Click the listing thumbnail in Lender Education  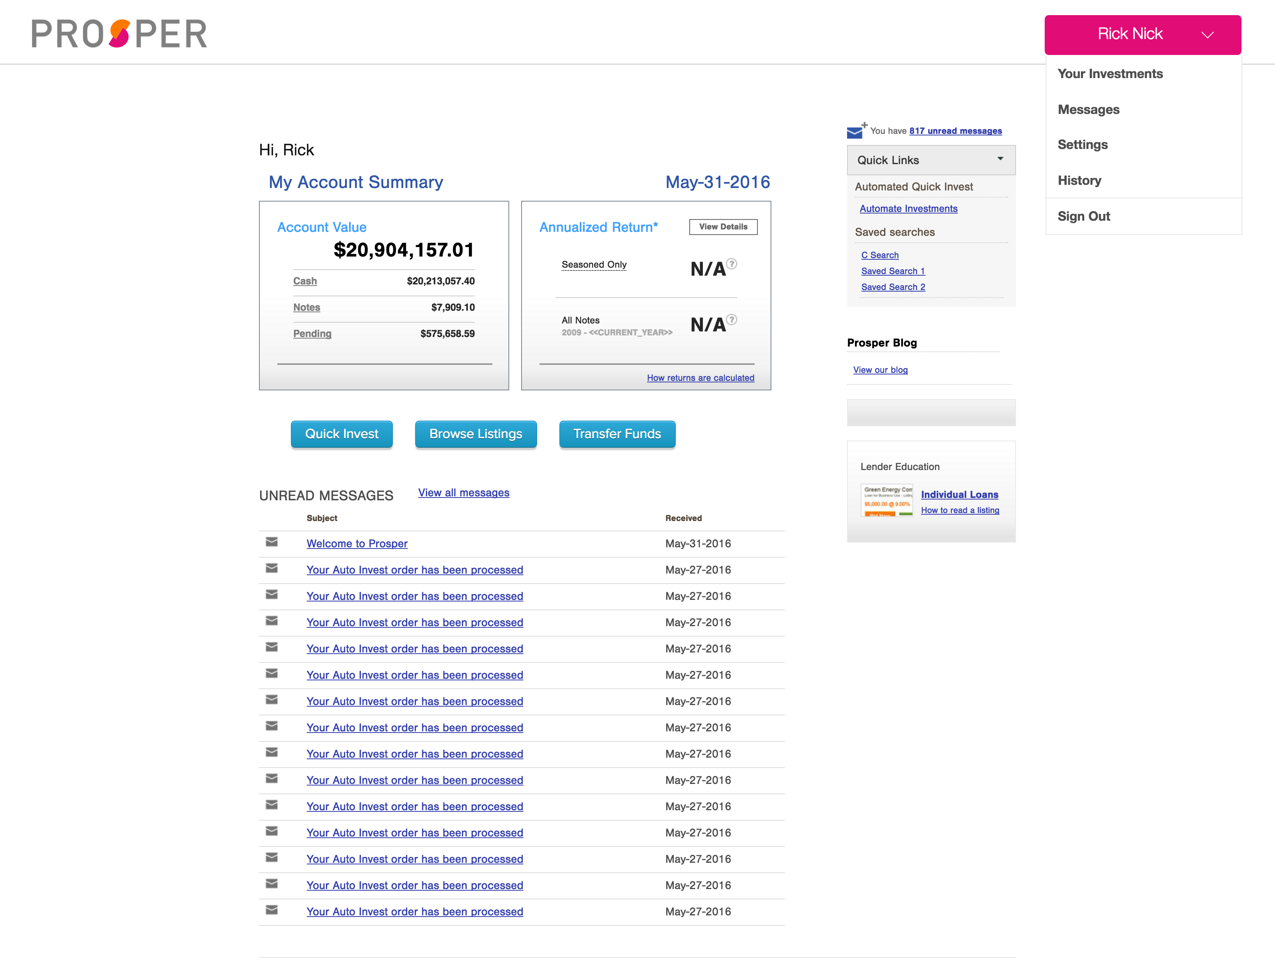887,500
